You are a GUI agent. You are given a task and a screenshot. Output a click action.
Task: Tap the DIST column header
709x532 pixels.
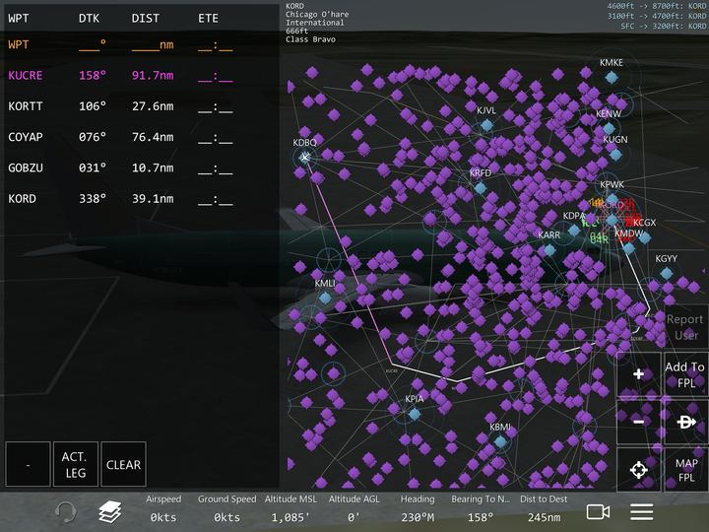pyautogui.click(x=145, y=19)
